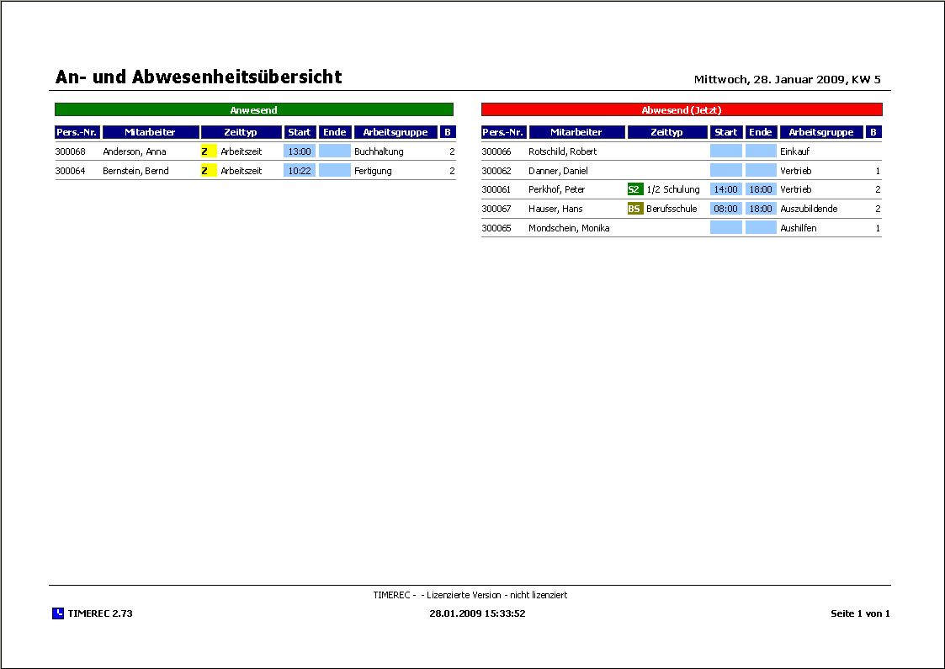Select the green S2 Schulung icon
This screenshot has width=945, height=669.
point(634,189)
